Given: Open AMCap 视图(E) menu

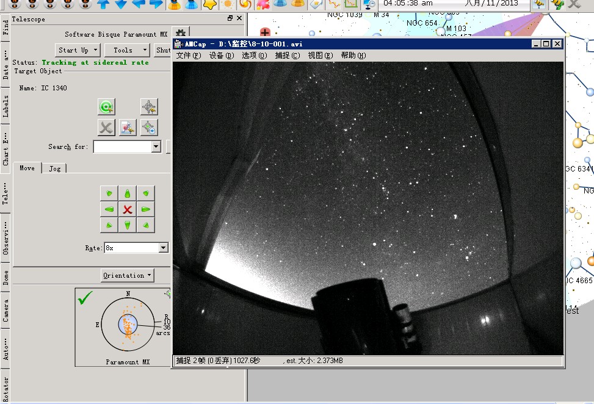Looking at the screenshot, I should pos(321,56).
